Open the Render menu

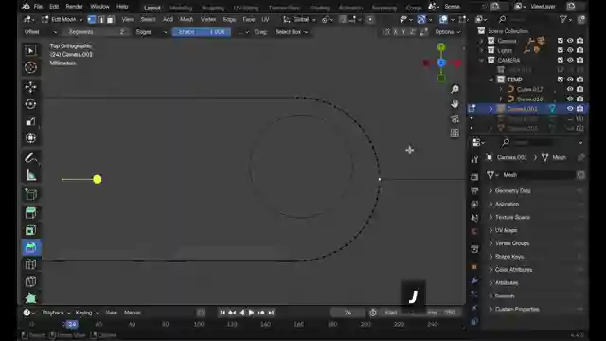point(74,7)
